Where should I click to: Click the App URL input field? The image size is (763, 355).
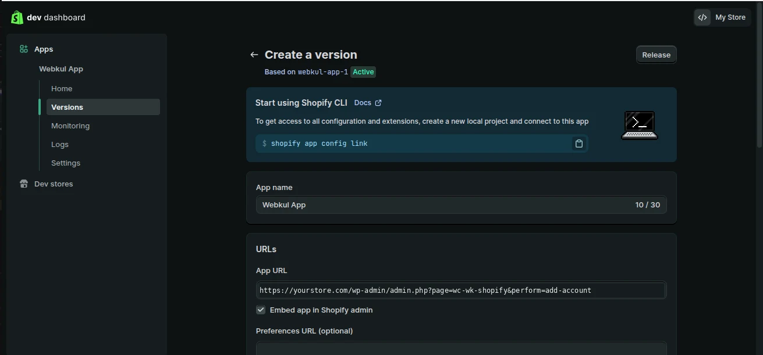tap(462, 291)
